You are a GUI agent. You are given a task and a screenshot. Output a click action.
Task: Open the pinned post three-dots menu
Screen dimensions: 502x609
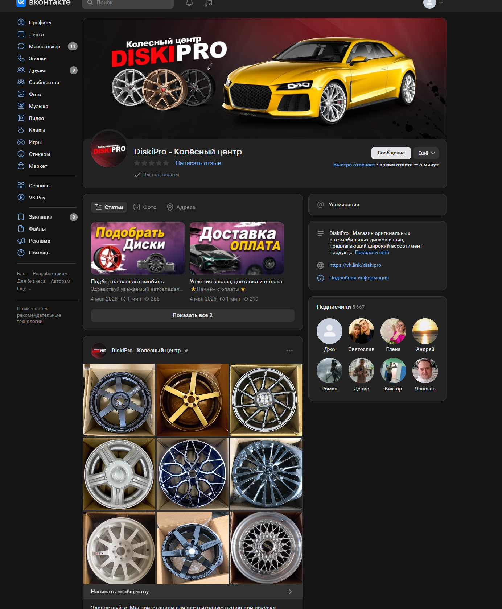(289, 351)
